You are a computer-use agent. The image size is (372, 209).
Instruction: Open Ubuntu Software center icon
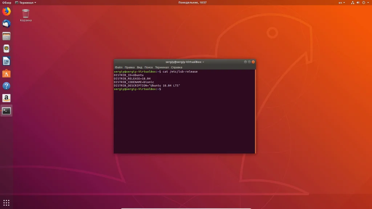tap(7, 74)
